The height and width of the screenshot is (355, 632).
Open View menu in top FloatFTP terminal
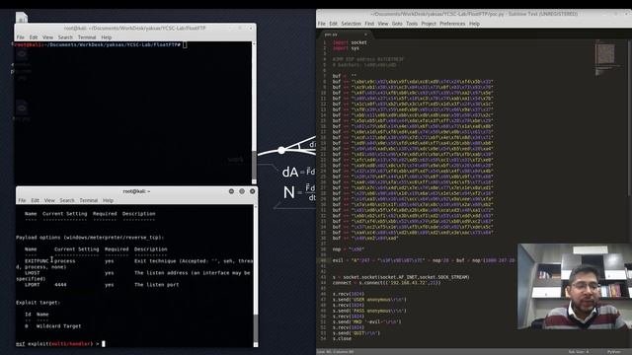pos(47,37)
